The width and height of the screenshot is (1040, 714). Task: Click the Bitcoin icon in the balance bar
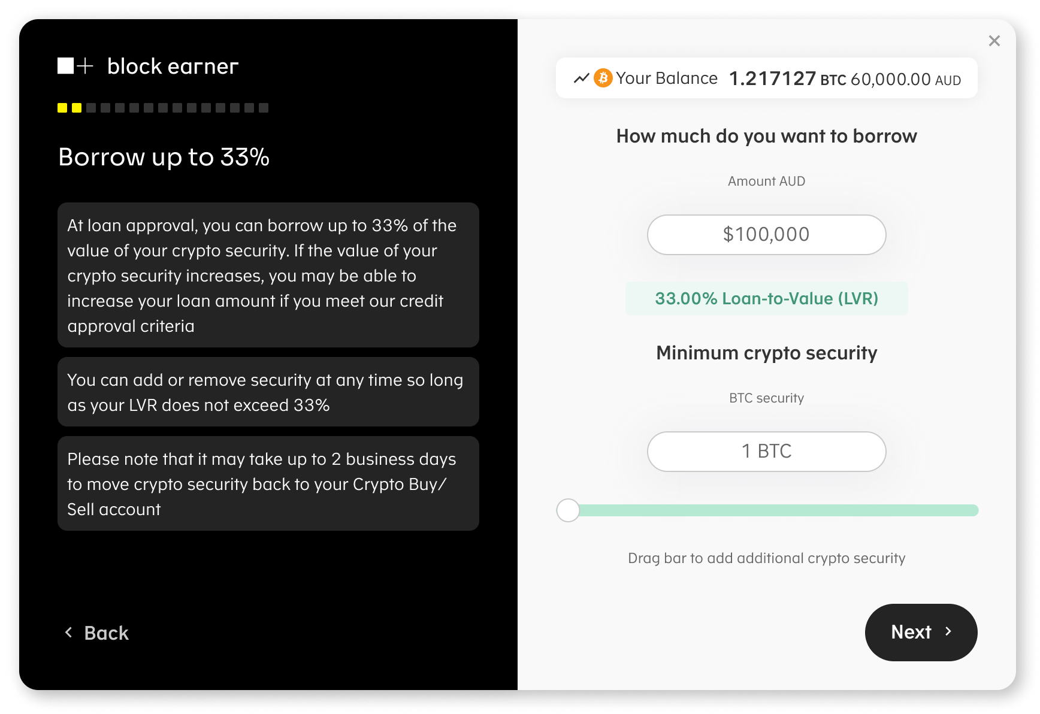[x=603, y=78]
